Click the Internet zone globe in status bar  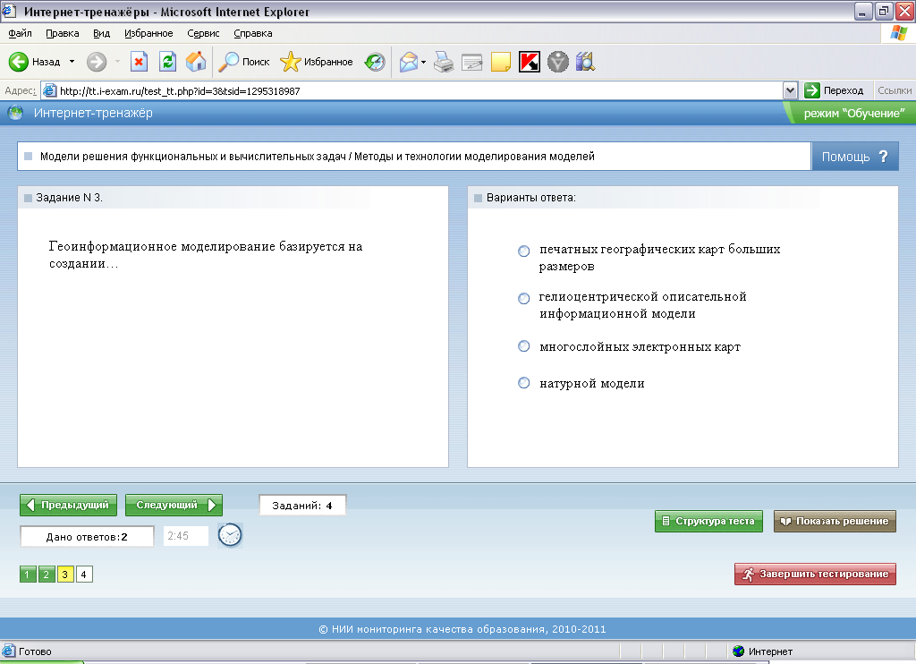[x=738, y=651]
